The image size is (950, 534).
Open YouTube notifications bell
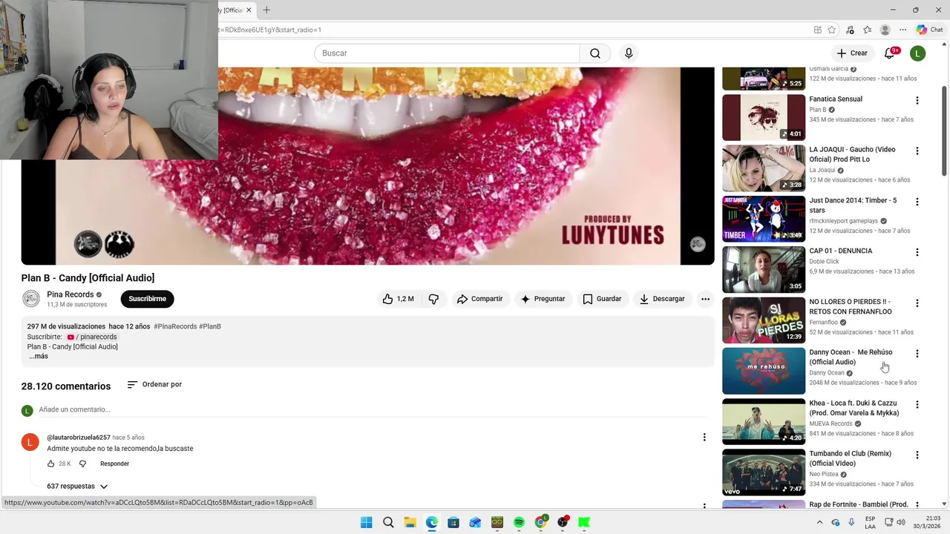pos(890,53)
